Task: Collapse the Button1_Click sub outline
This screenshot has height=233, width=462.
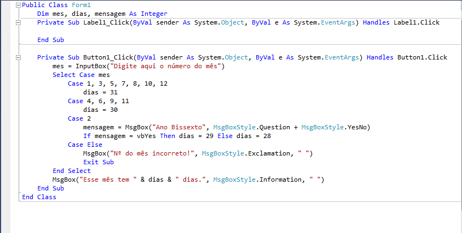Action: pos(18,58)
